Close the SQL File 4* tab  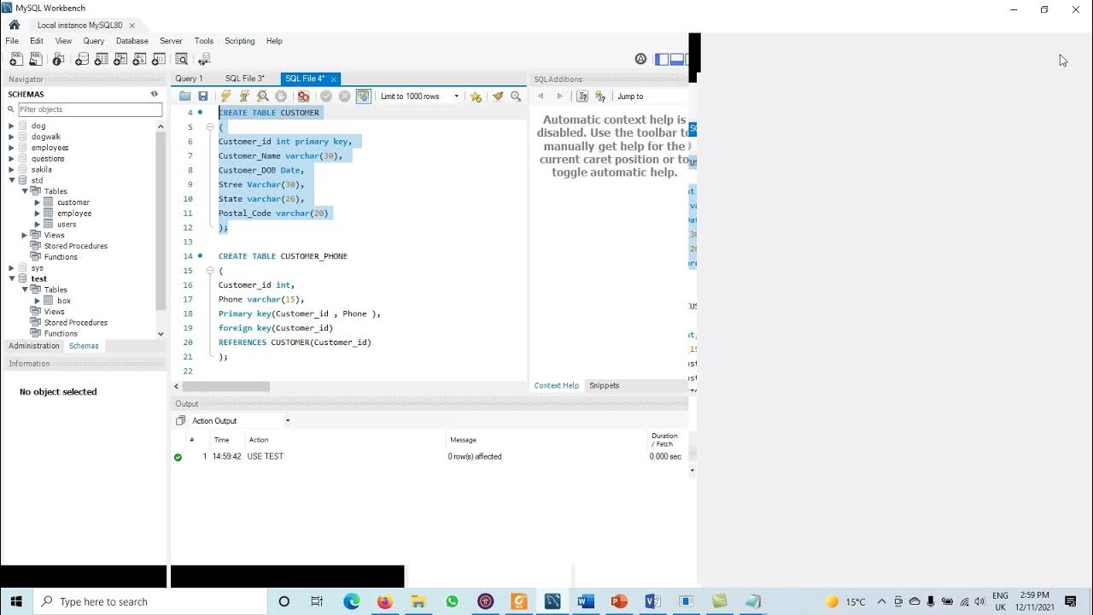333,79
